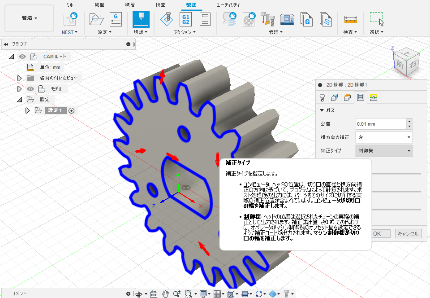This screenshot has height=298, width=430.
Task: Click the post library G pages icon
Action: click(306, 19)
